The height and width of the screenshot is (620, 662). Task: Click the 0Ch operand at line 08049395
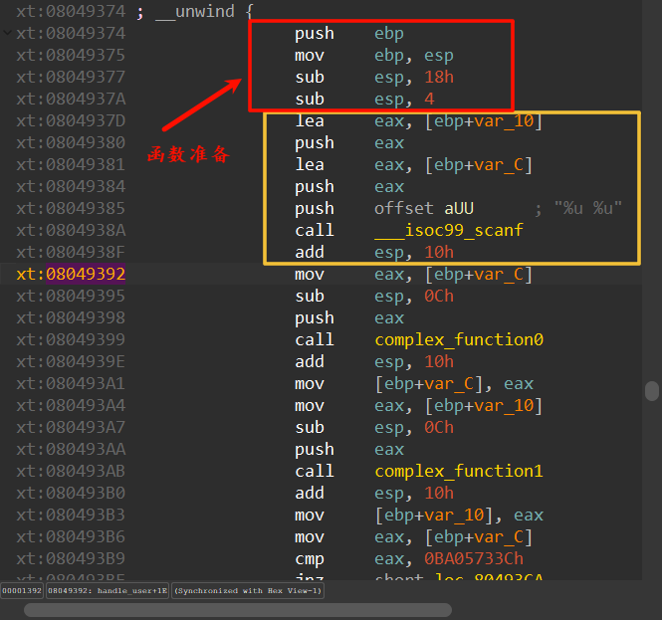(x=439, y=296)
